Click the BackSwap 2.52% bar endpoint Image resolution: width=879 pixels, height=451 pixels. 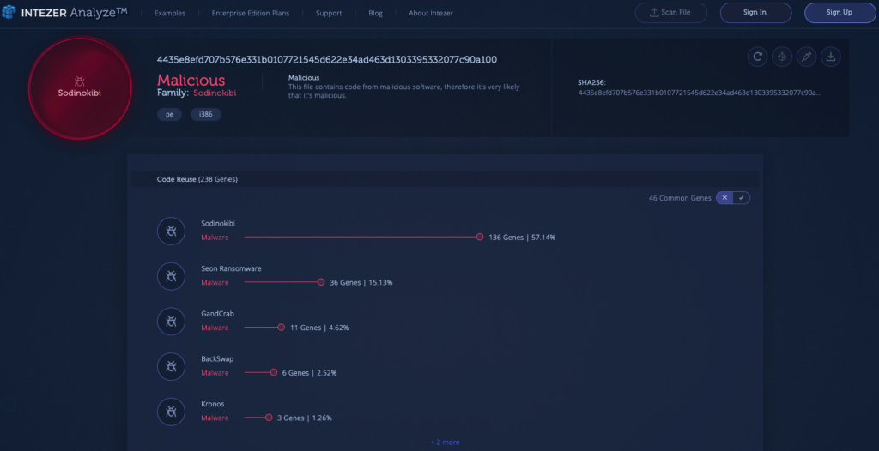274,373
